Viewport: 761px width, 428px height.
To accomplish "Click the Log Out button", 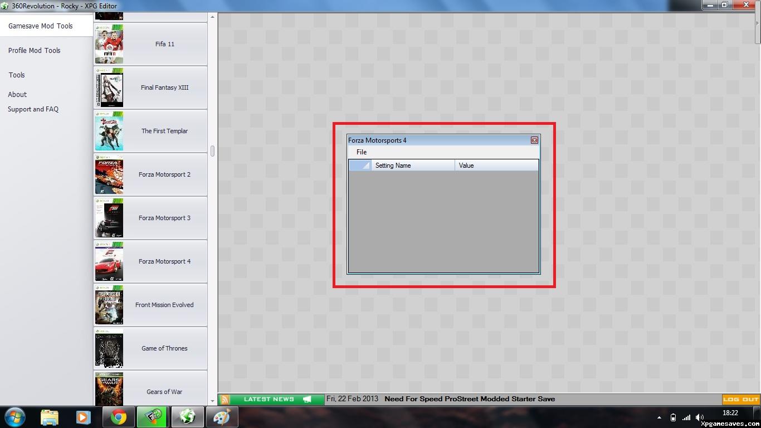I will (740, 399).
